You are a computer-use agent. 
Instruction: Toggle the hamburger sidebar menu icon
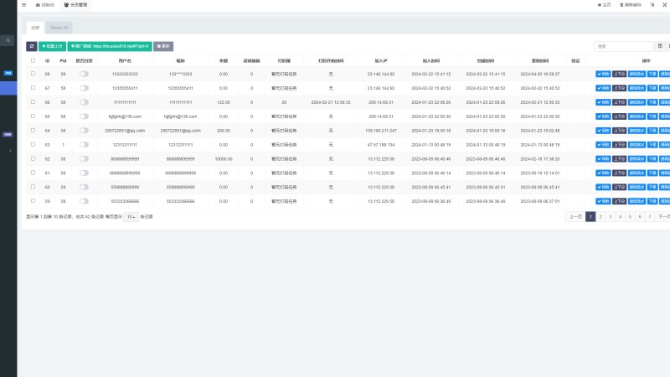[x=24, y=5]
